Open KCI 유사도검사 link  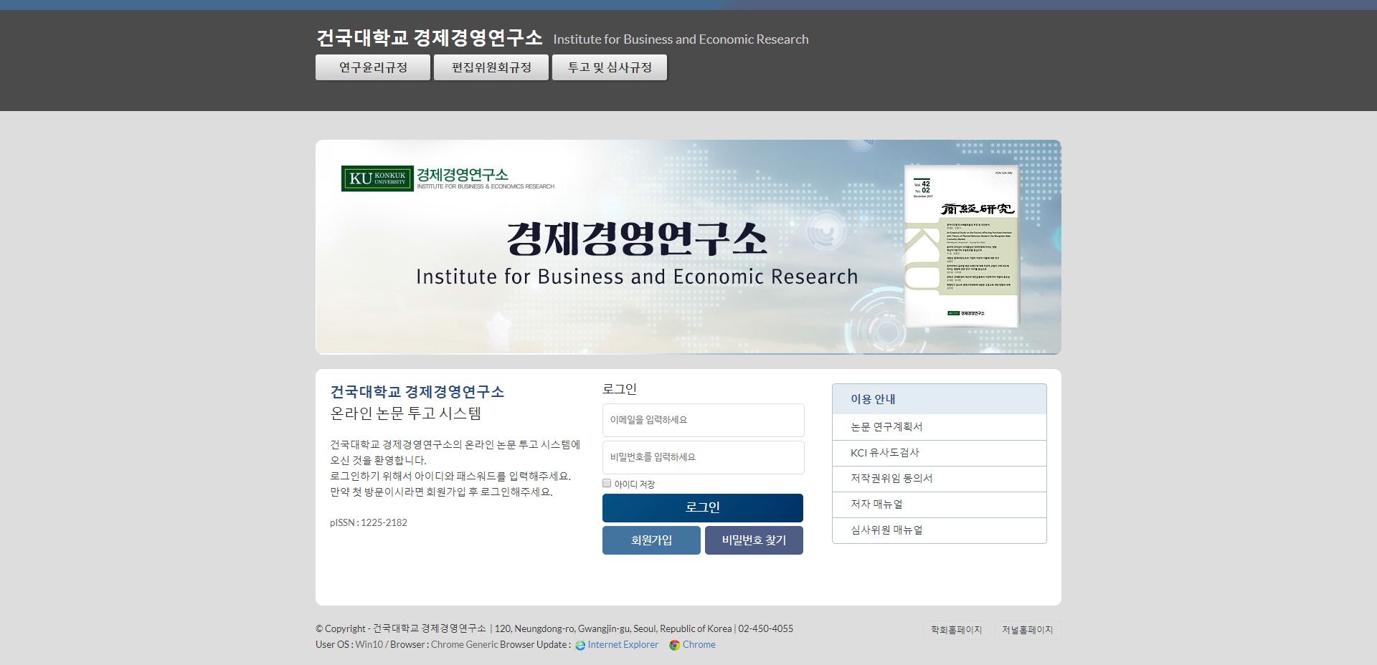pos(940,453)
